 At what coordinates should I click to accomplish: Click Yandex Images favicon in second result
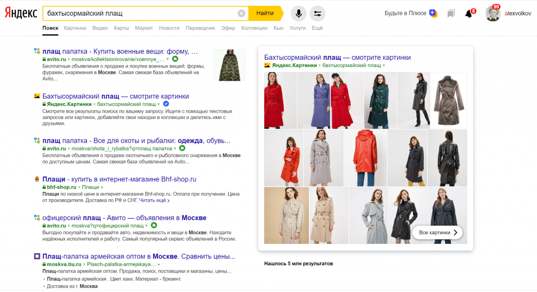point(37,96)
